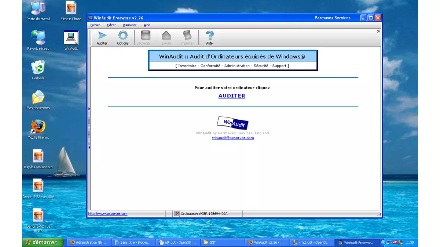Click the Imprimer toolbar icon
440x247 pixels.
(187, 38)
